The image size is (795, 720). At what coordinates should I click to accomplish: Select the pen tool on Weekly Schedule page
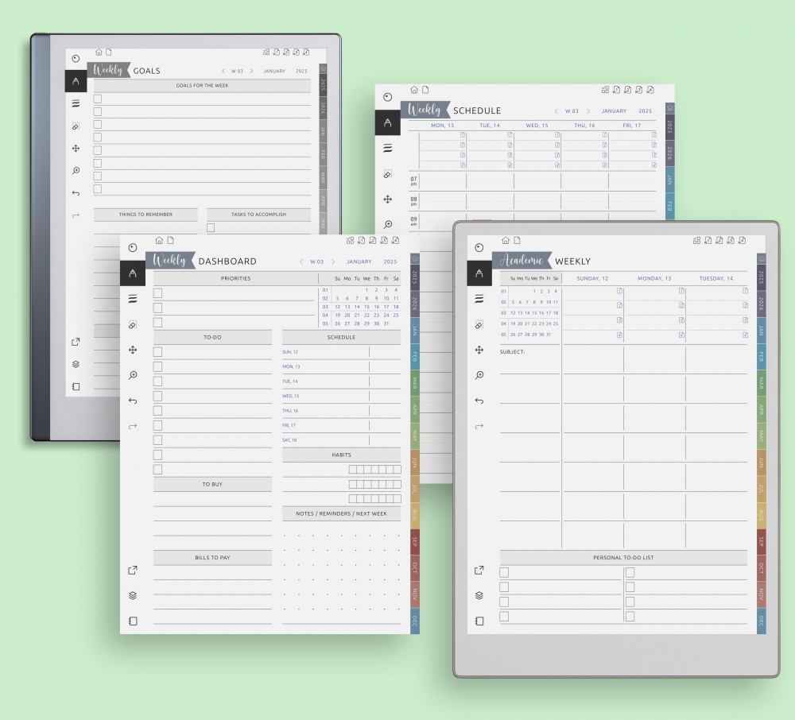tap(387, 122)
